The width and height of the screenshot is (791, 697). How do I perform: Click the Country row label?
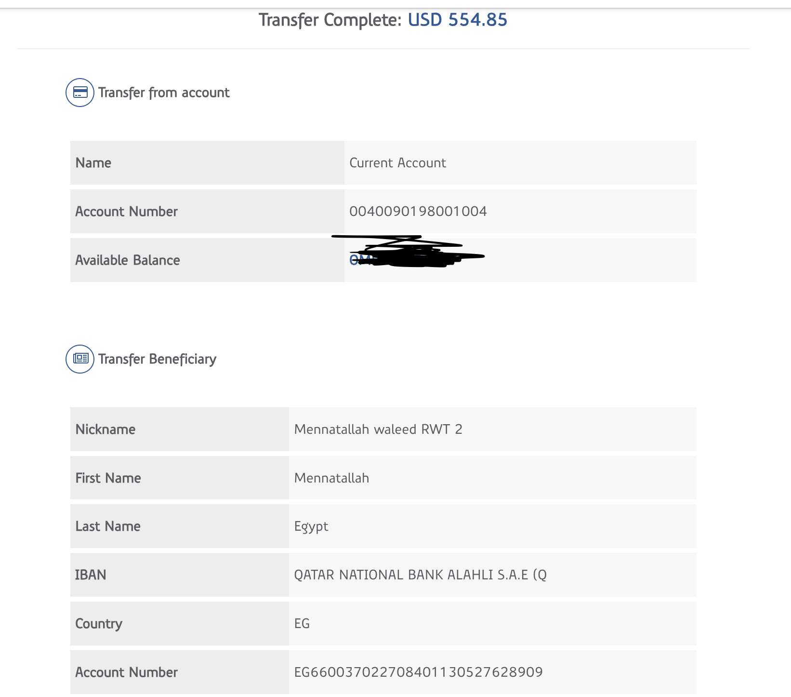[99, 624]
